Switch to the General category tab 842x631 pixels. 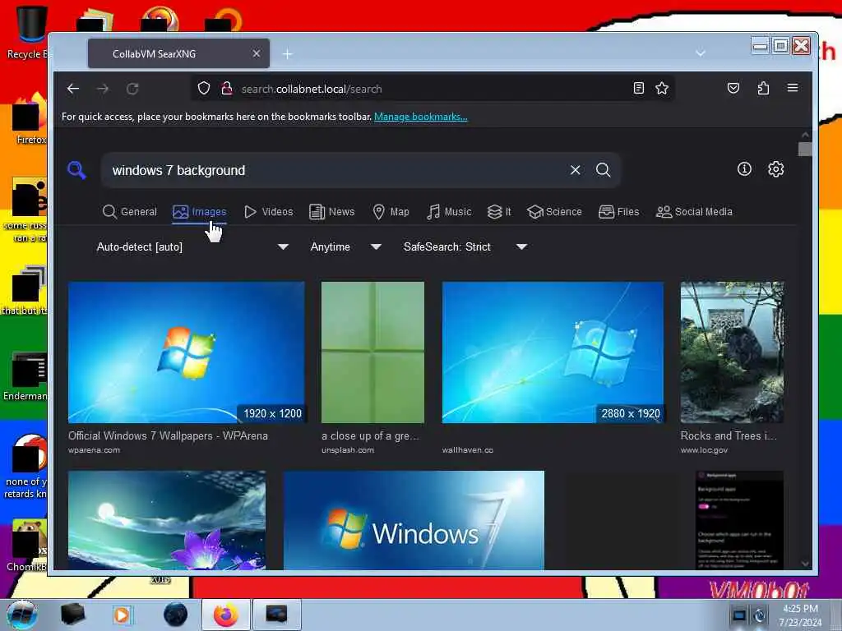(x=129, y=211)
